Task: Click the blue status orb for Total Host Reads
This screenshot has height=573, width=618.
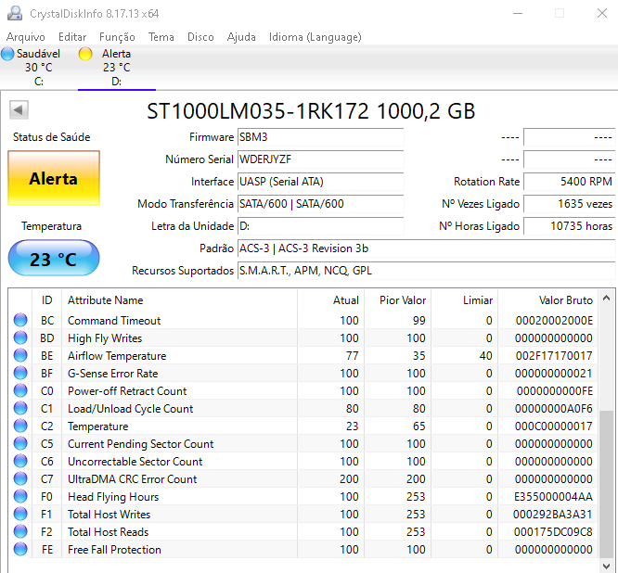Action: click(20, 531)
